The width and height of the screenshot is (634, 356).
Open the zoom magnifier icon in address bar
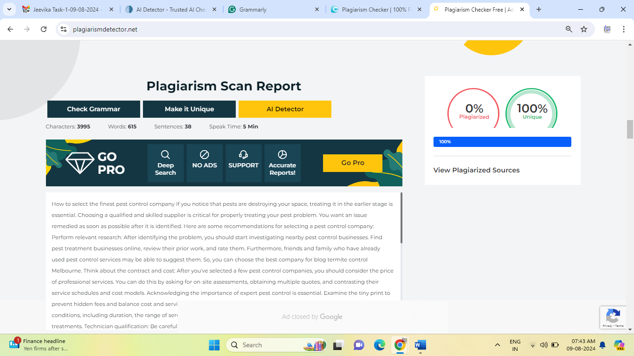click(569, 29)
